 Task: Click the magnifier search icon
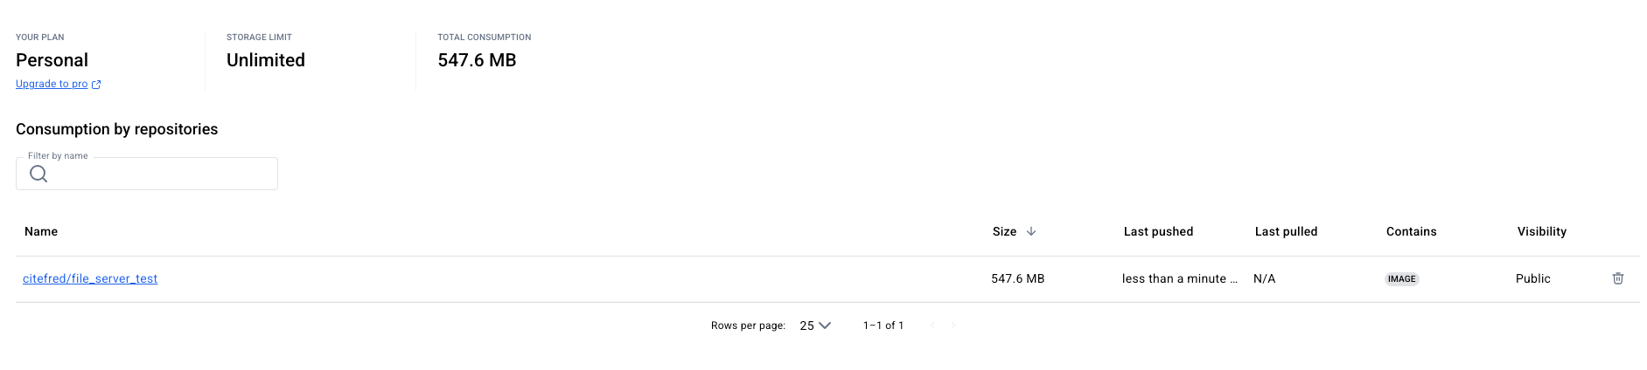point(38,174)
